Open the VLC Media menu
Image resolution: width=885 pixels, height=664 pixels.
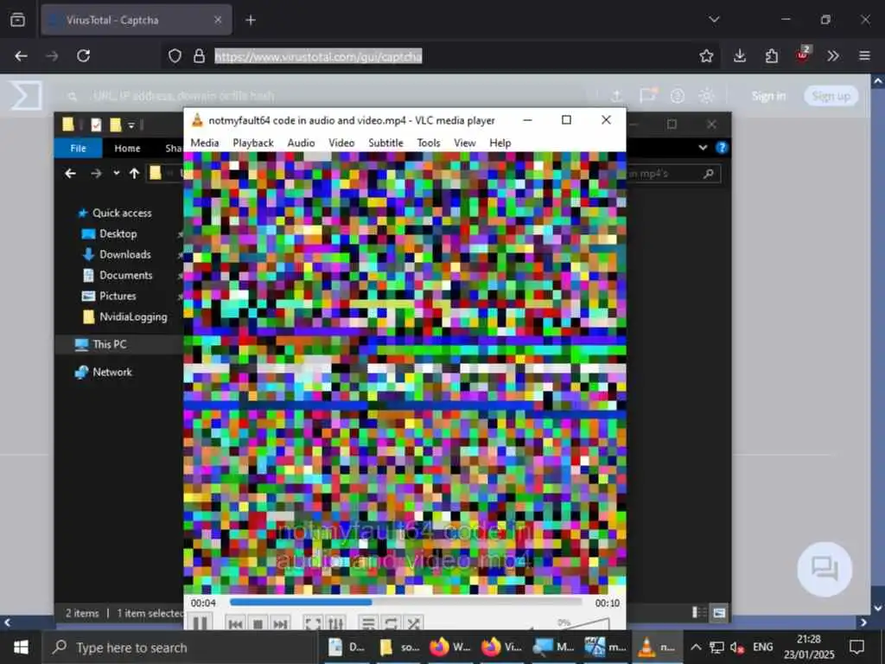204,143
